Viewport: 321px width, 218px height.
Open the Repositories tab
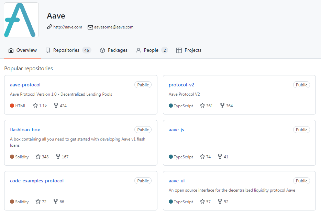pyautogui.click(x=68, y=50)
